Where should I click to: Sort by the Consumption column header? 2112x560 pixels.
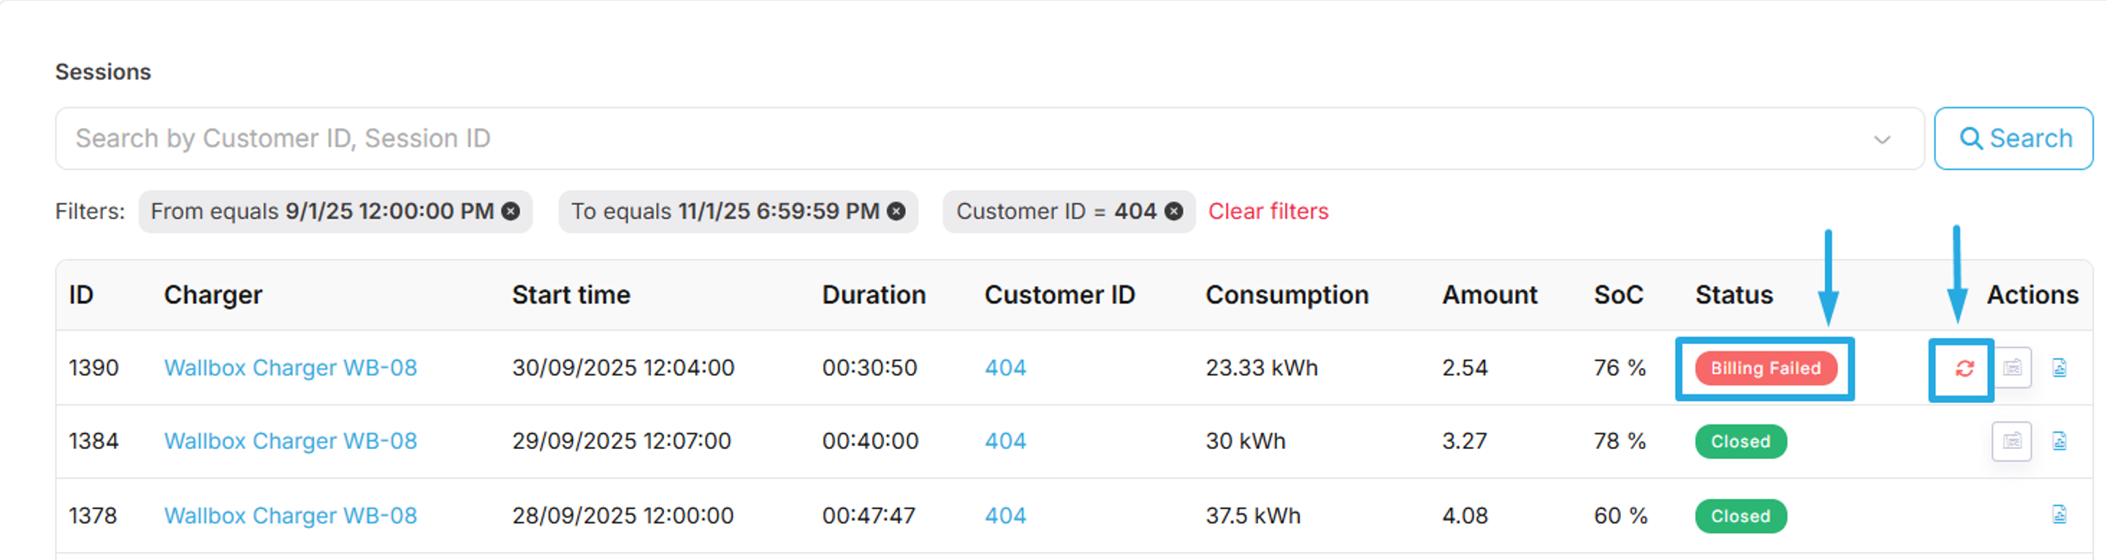pyautogui.click(x=1286, y=294)
